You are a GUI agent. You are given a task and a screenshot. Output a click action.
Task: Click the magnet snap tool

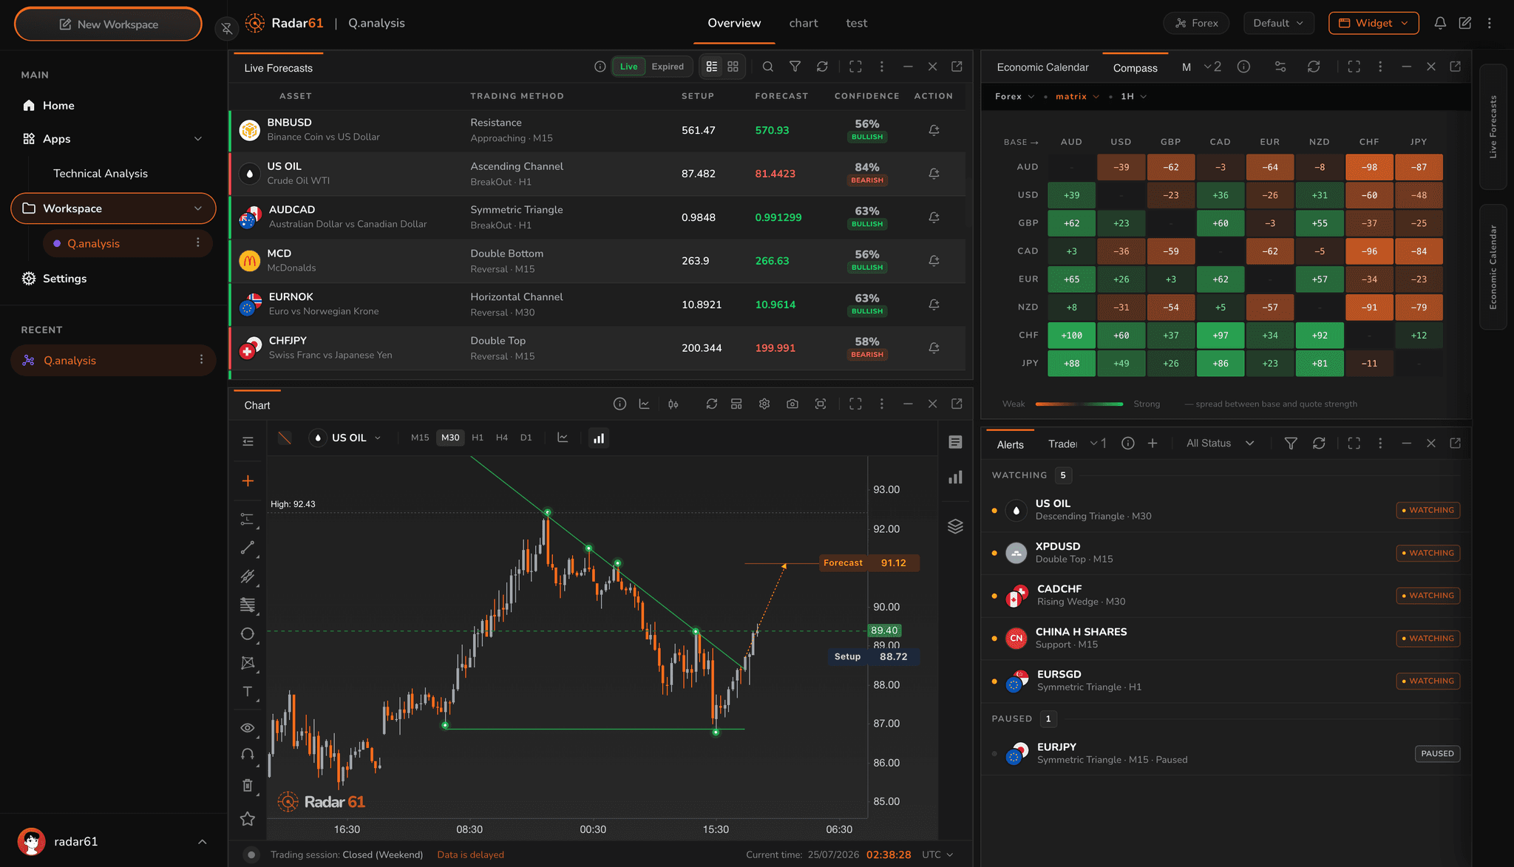click(248, 755)
